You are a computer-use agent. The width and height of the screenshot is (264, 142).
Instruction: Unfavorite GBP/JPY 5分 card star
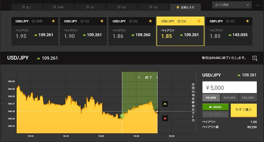[x=247, y=21]
